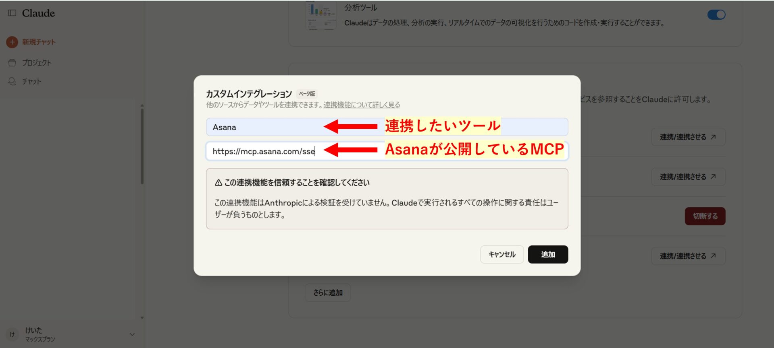Click the user name けいた in sidebar
The height and width of the screenshot is (348, 774).
(33, 330)
